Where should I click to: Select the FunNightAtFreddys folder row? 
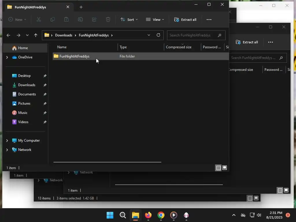click(141, 56)
